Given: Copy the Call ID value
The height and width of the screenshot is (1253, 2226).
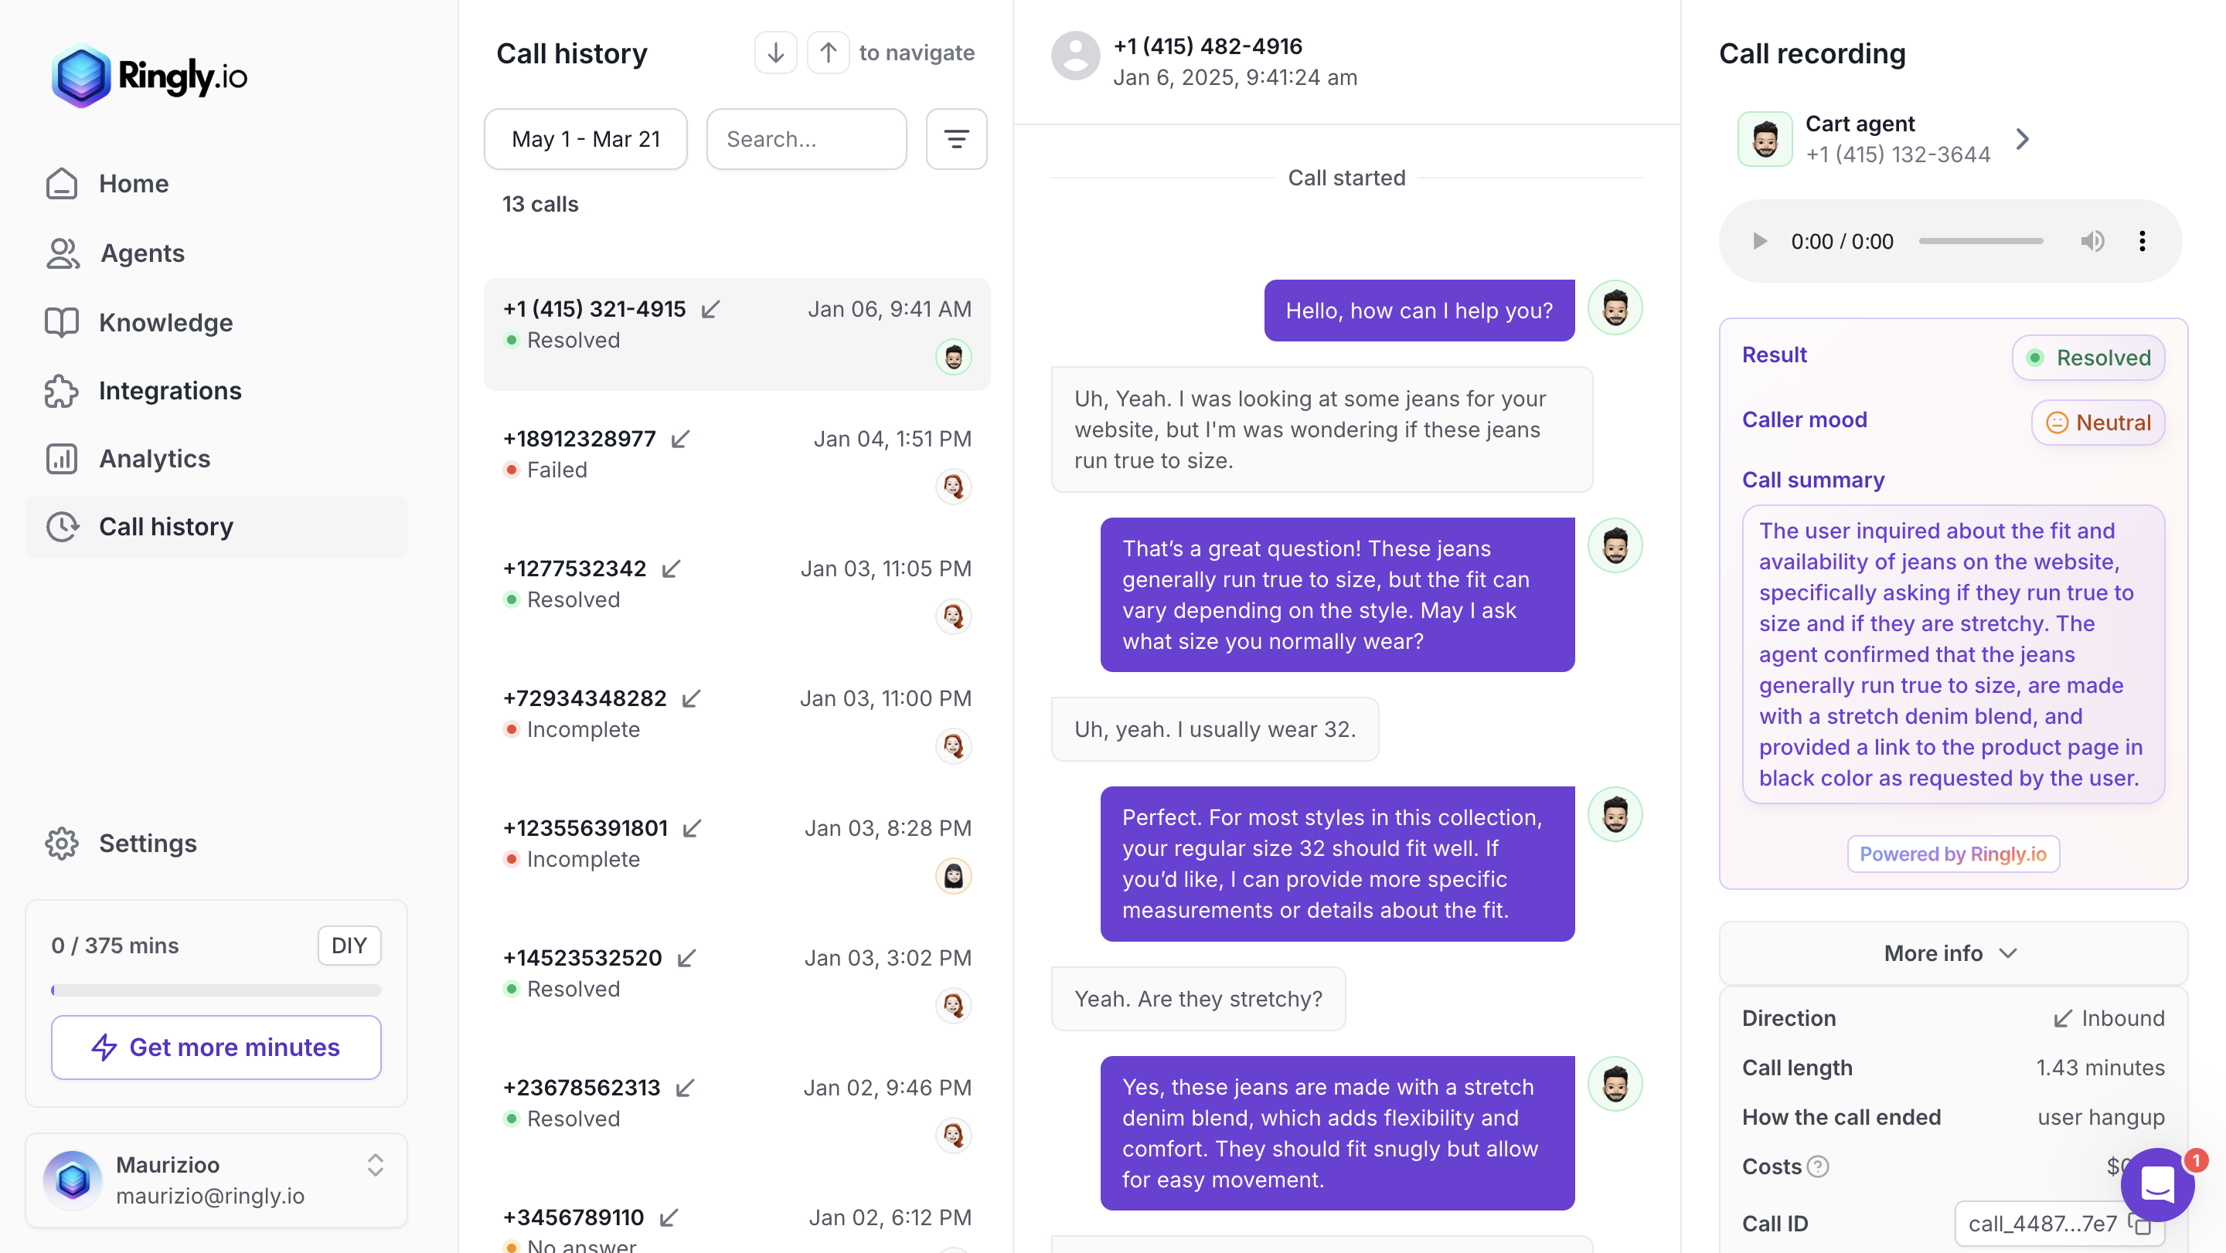Looking at the screenshot, I should click(2139, 1224).
